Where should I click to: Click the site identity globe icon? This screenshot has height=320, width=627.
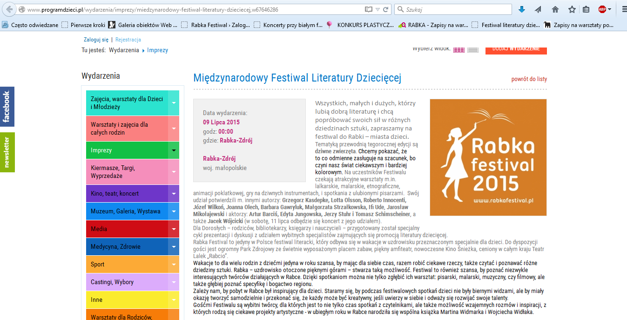pyautogui.click(x=21, y=9)
